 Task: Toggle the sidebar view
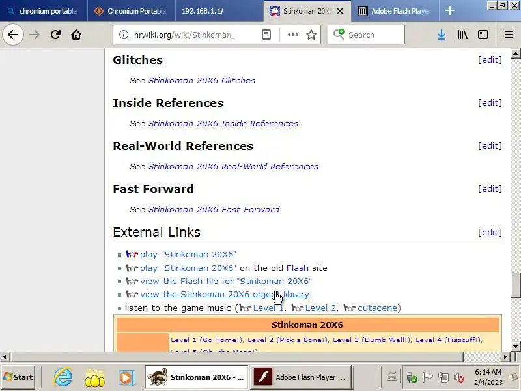(483, 35)
